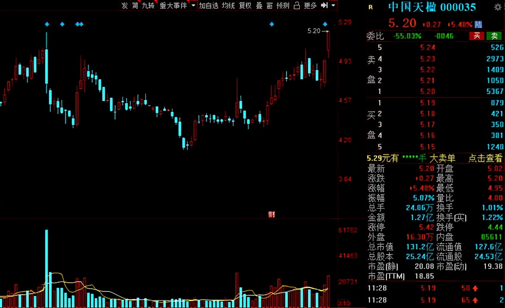Viewport: 505px width, 308px height.
Task: Open the 更多 more menu
Action: [310, 6]
